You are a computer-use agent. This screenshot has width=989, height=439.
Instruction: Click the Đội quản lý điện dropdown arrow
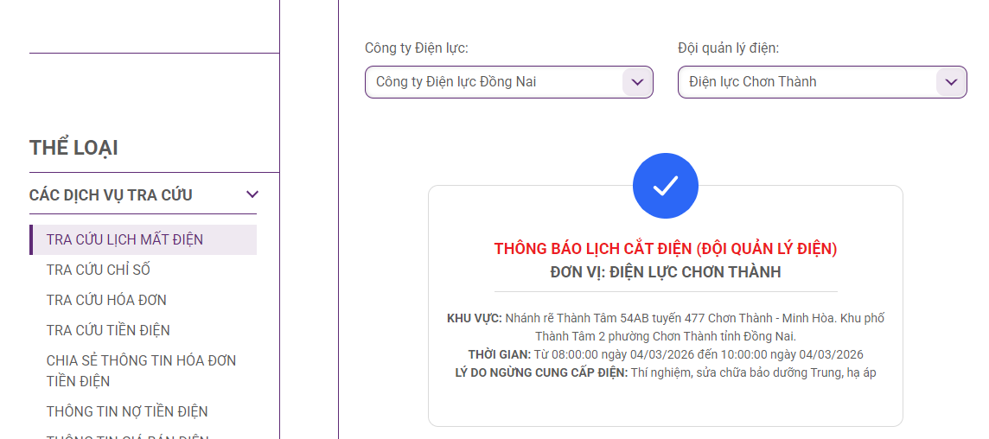[951, 82]
